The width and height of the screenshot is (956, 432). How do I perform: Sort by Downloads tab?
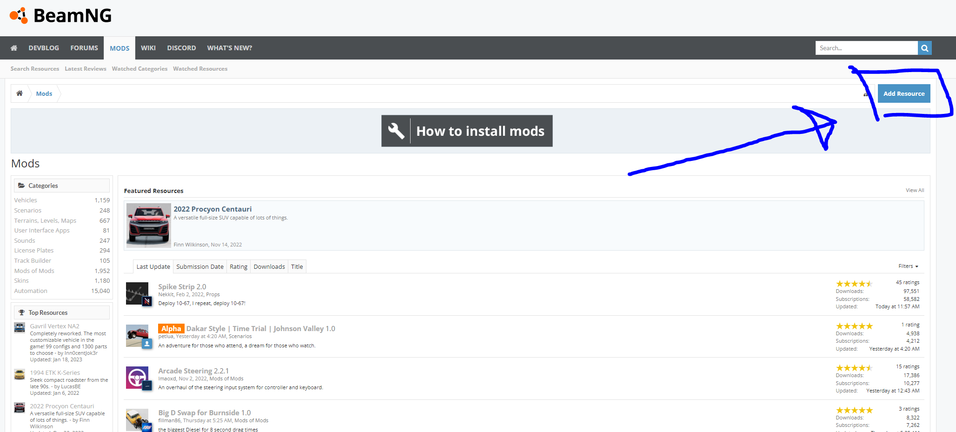click(x=269, y=266)
